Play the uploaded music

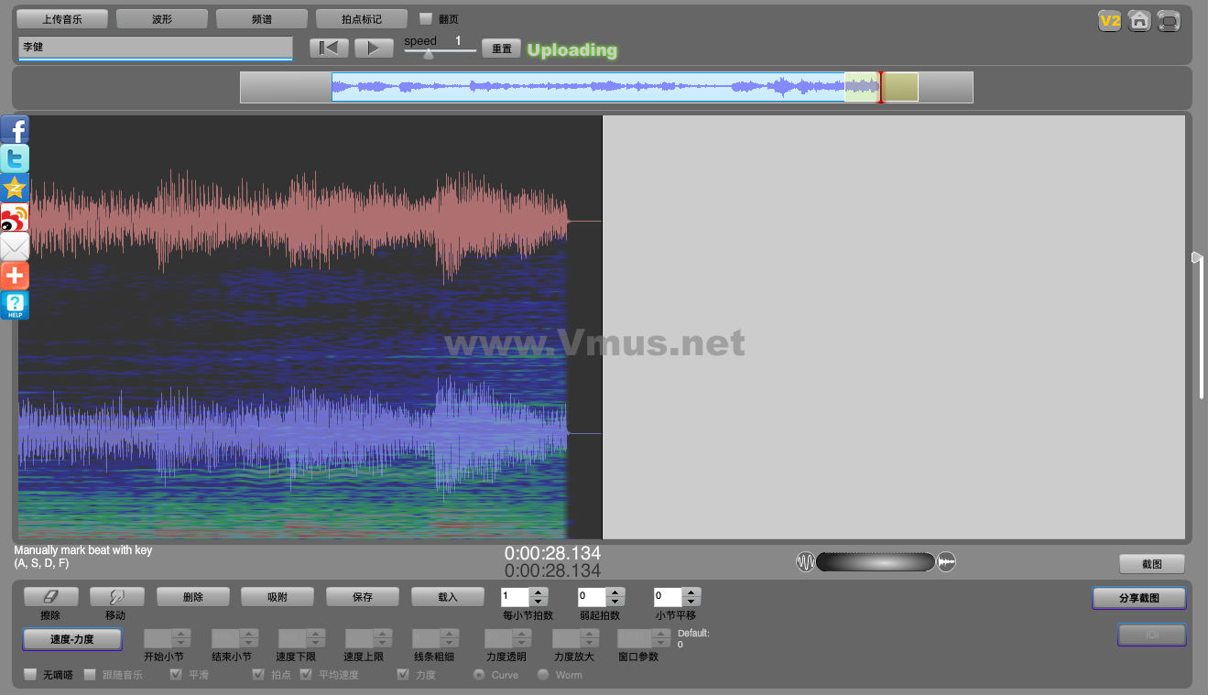click(374, 48)
